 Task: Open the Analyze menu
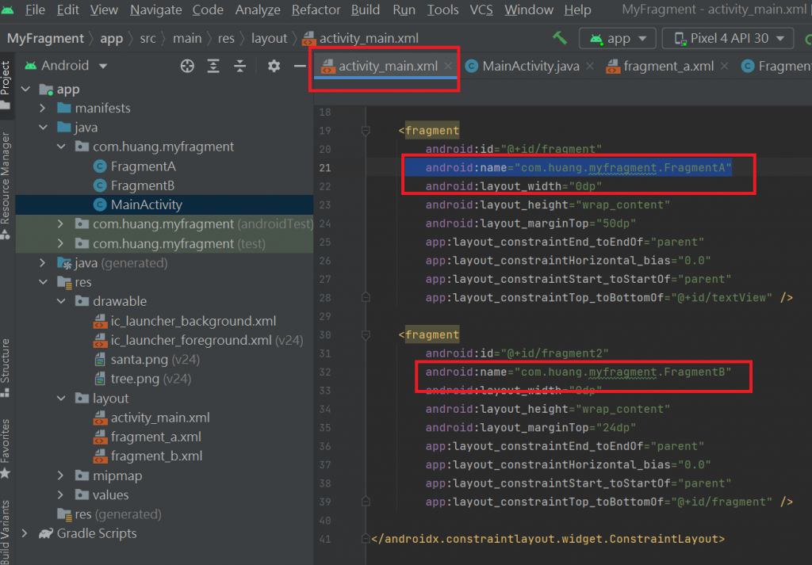point(258,10)
